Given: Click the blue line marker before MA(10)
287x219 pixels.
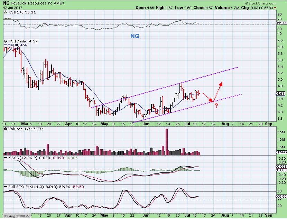Looking at the screenshot, I should 6,45.
